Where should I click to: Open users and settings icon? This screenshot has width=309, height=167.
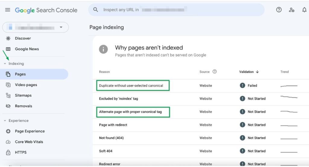pyautogui.click(x=291, y=10)
